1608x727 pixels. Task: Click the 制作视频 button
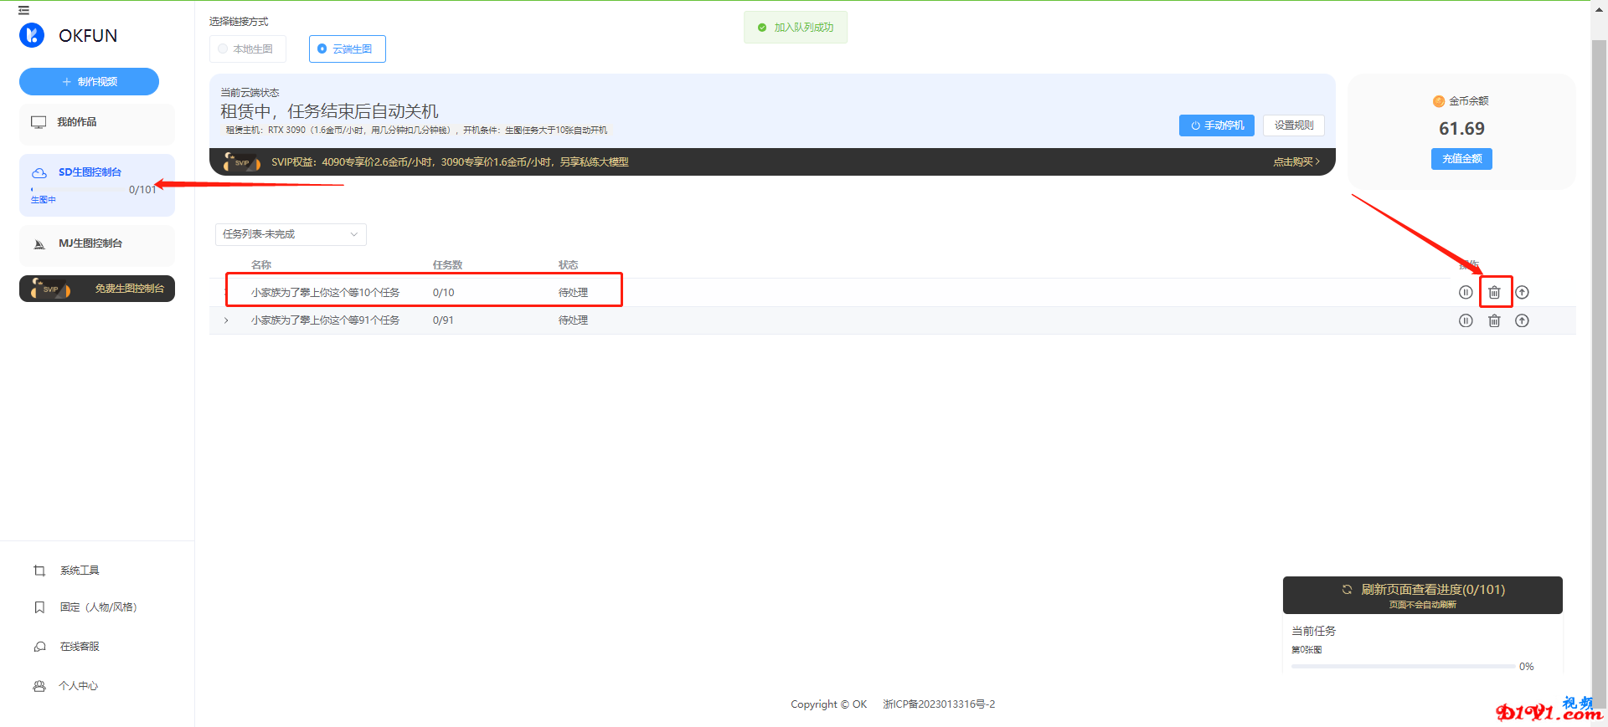click(89, 81)
